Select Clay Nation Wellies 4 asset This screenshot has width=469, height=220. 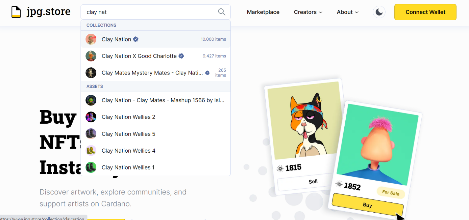pos(155,151)
